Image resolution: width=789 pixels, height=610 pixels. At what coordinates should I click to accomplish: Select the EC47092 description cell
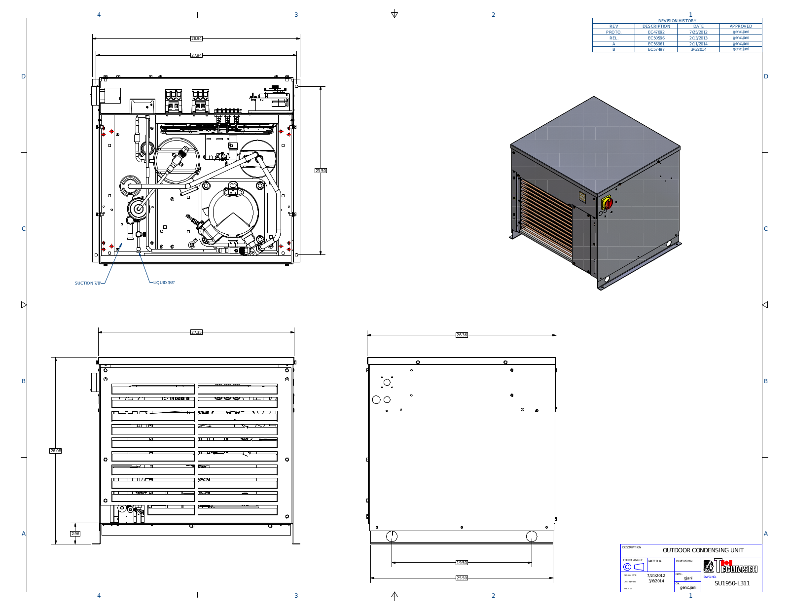click(x=656, y=32)
